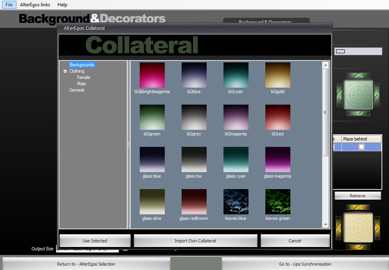
Task: Choose the leaves blue background image
Action: point(236,202)
